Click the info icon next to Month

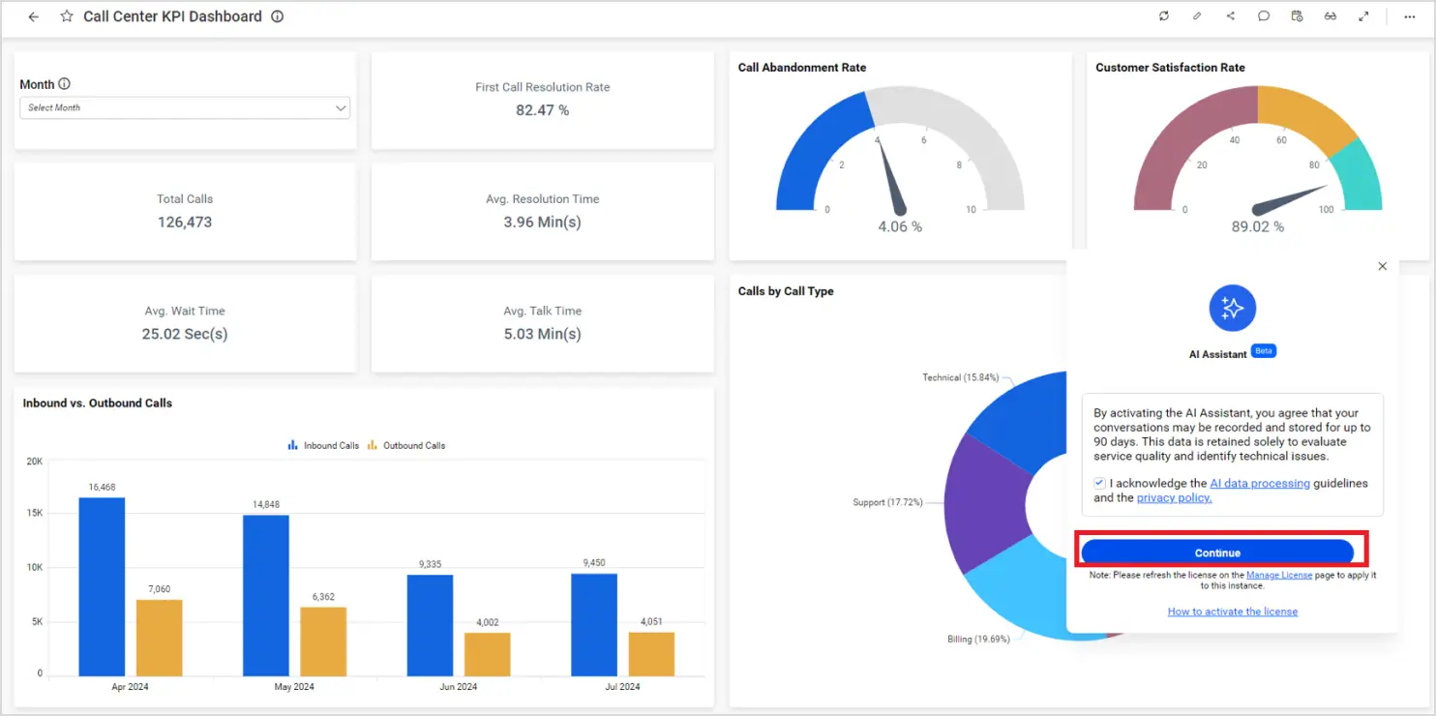coord(65,84)
